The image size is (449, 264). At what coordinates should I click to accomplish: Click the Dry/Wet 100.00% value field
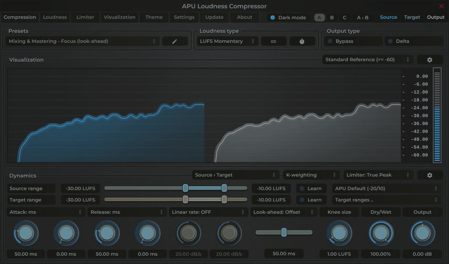[x=381, y=254]
